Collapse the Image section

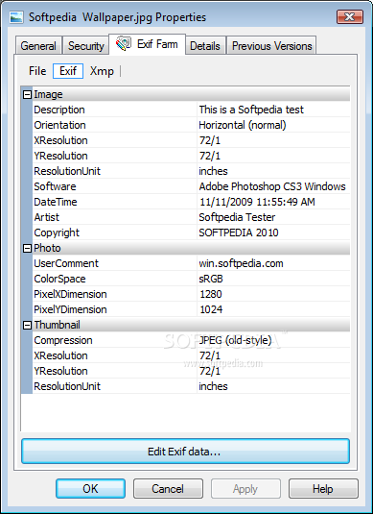point(28,95)
